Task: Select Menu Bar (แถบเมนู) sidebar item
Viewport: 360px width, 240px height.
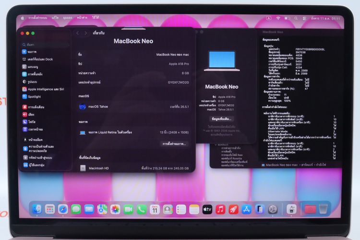Action: 30,67
